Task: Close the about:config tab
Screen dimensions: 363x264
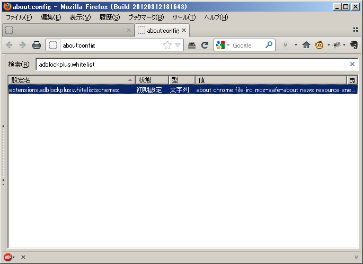Action: click(184, 30)
